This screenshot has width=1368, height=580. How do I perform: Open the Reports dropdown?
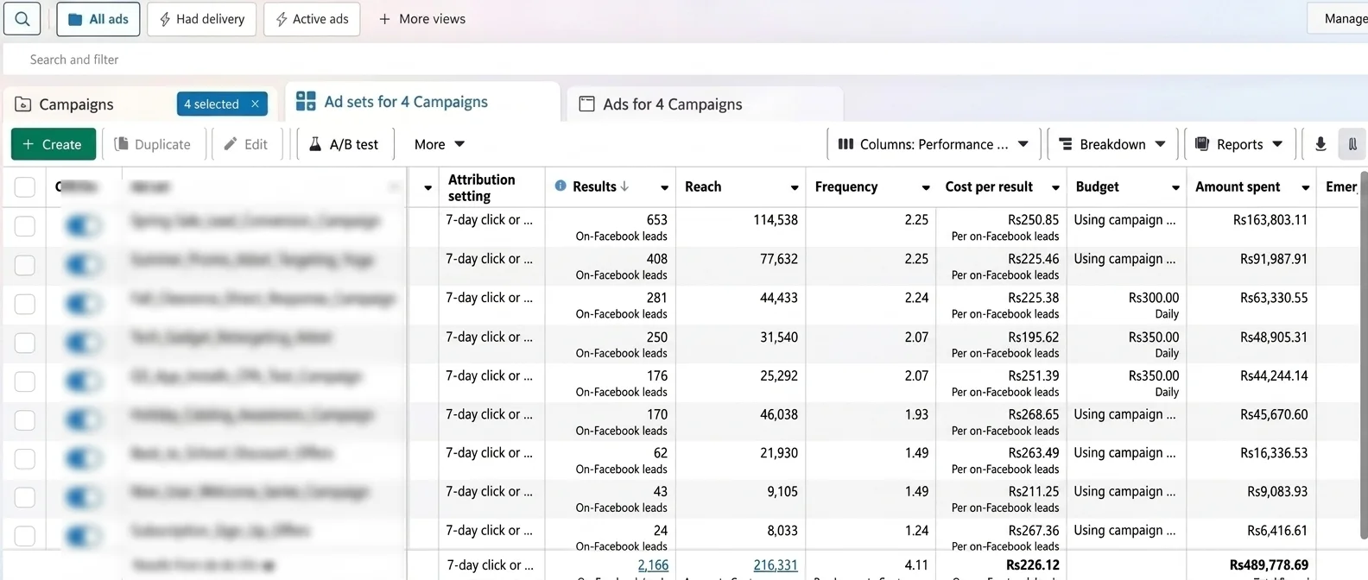1238,144
